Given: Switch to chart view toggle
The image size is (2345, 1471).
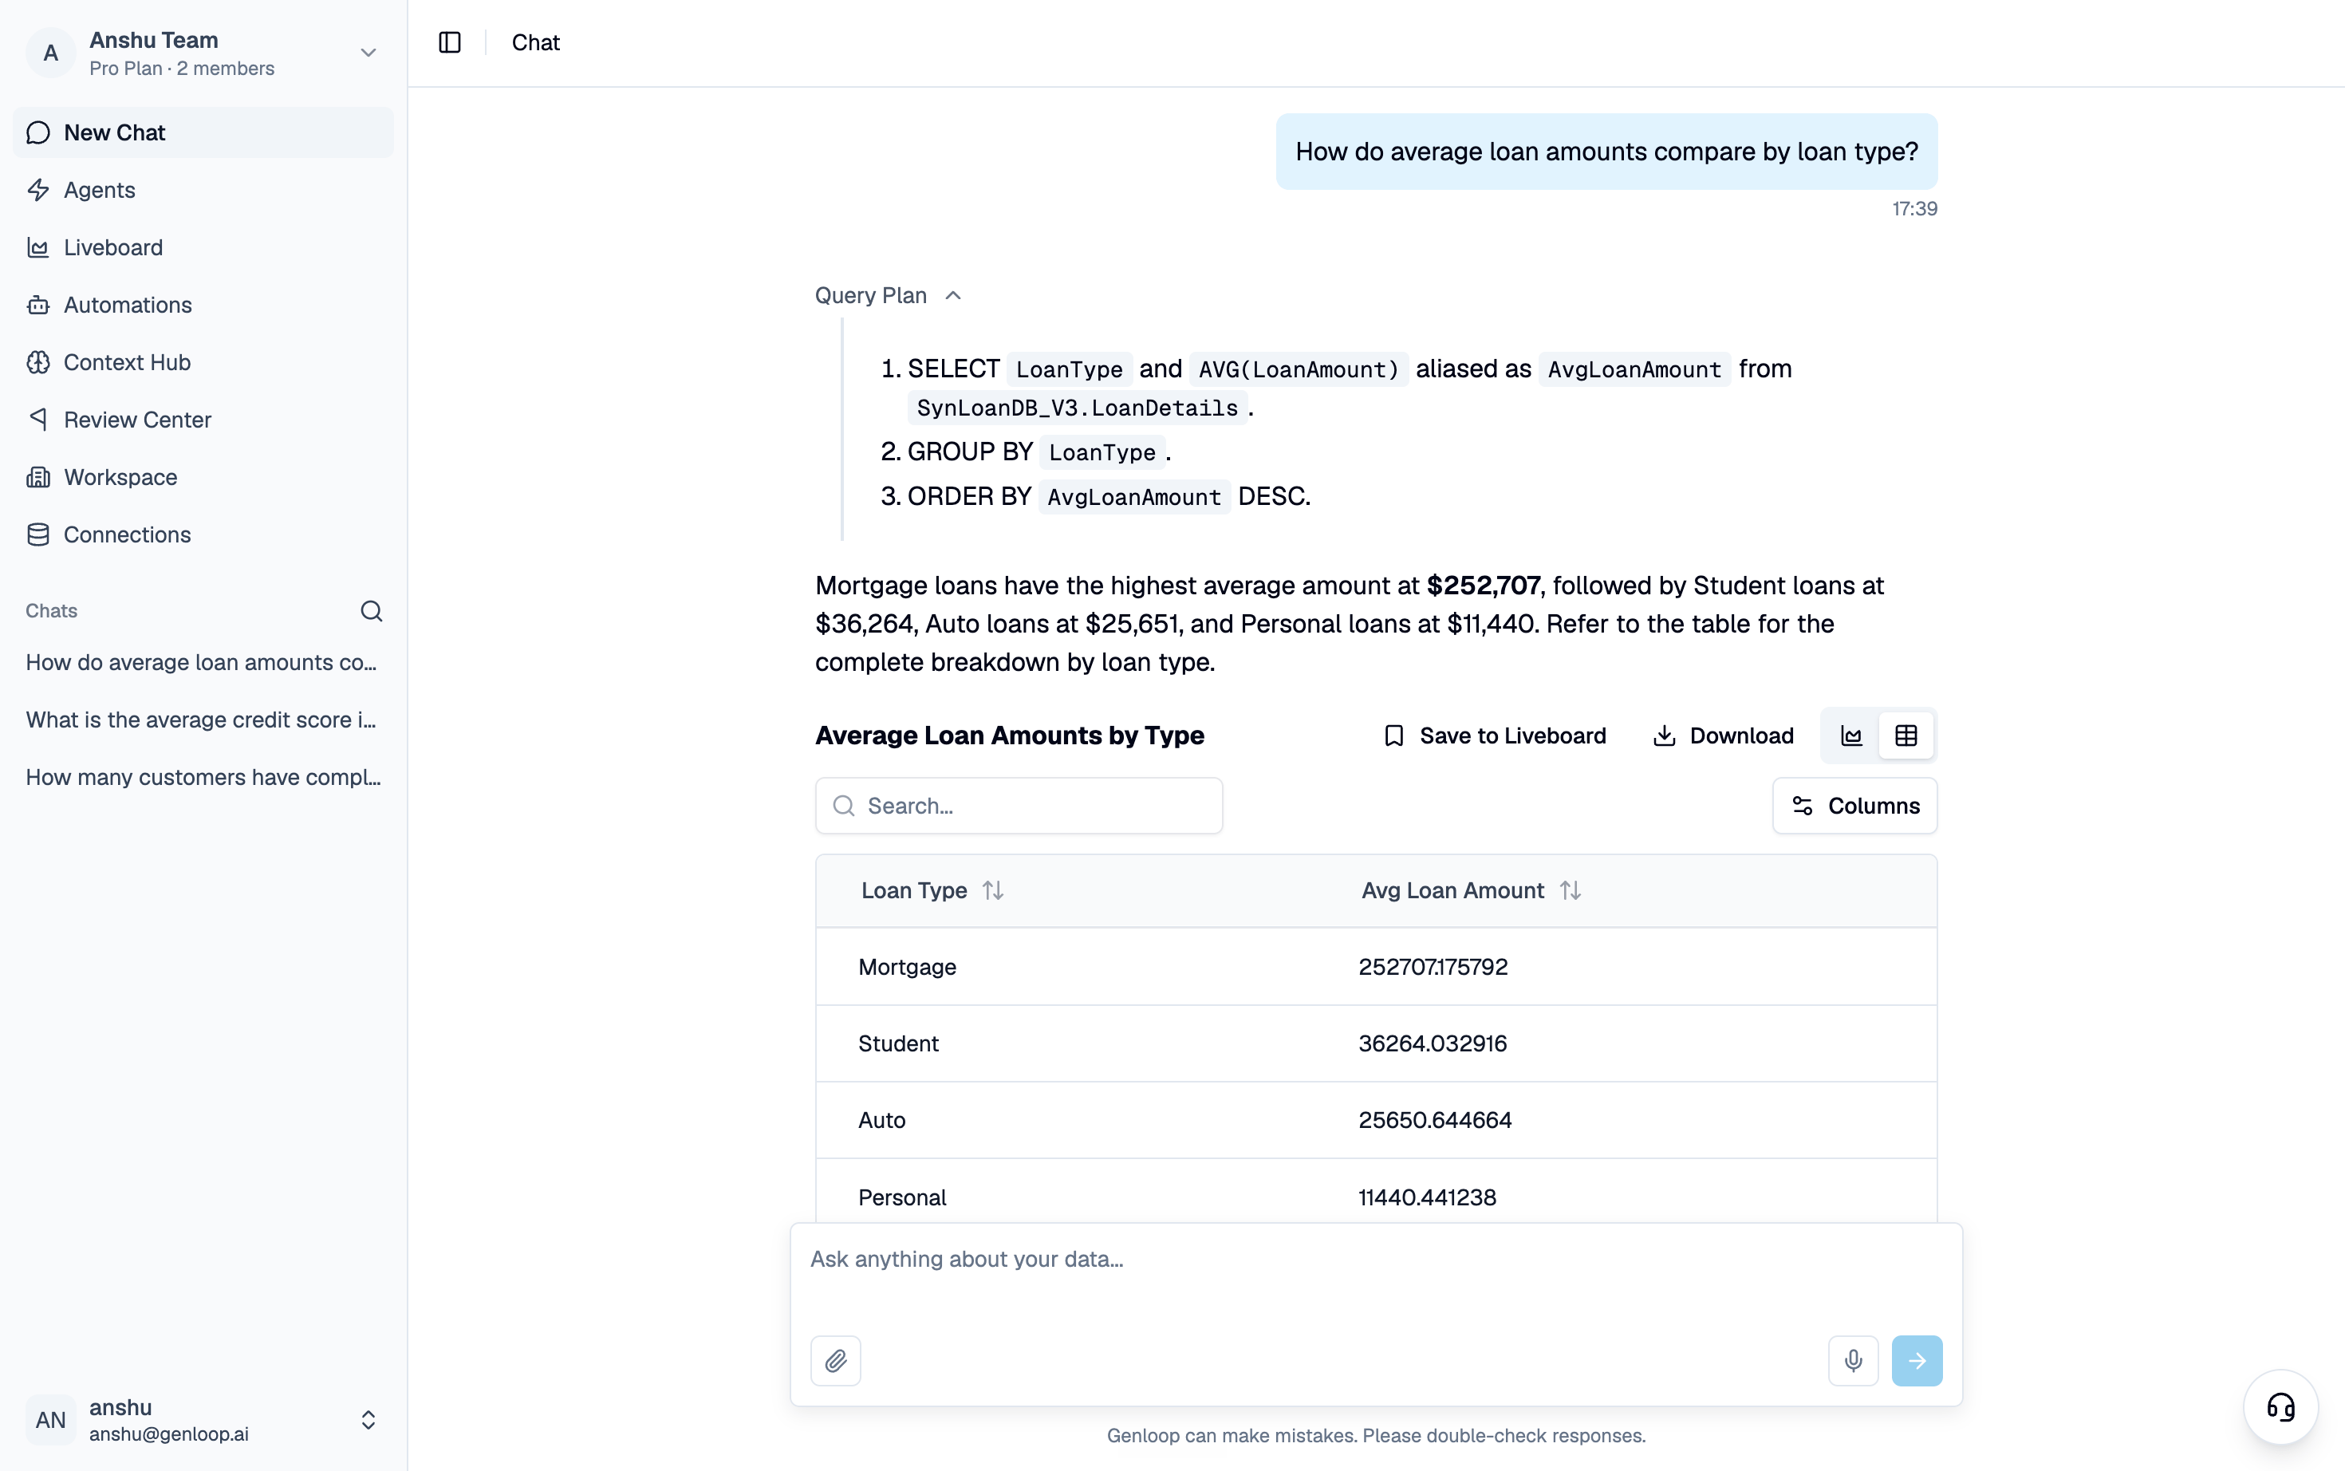Looking at the screenshot, I should (1851, 735).
